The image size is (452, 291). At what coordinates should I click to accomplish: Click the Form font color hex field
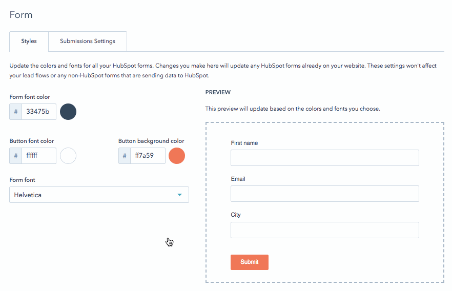tap(39, 112)
